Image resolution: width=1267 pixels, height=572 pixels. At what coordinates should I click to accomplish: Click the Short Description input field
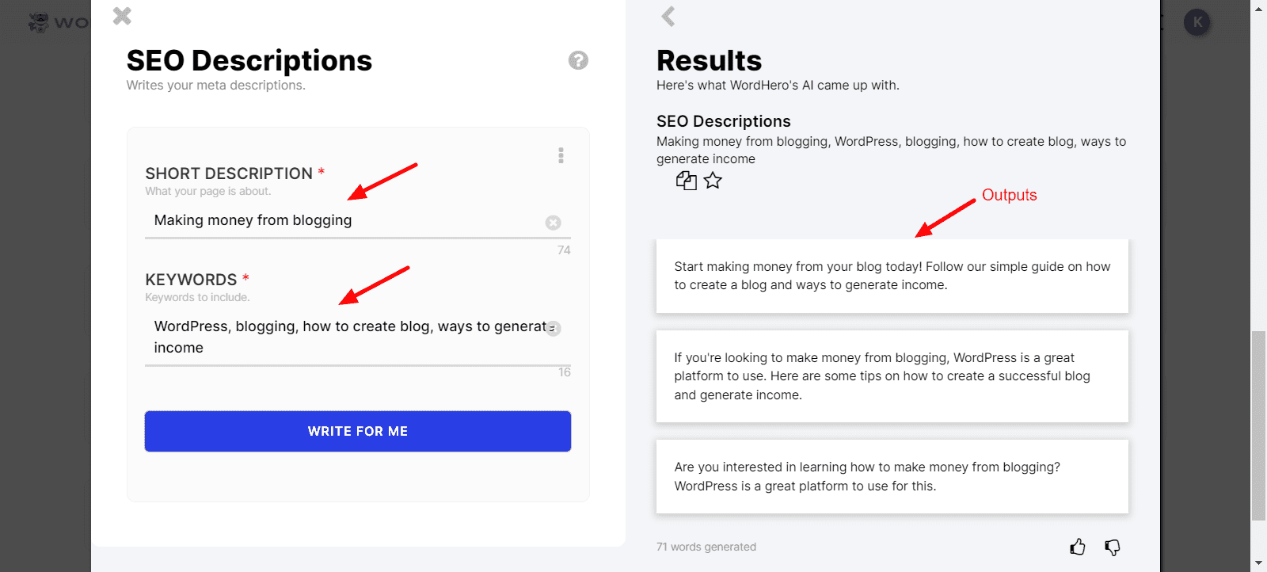(344, 221)
